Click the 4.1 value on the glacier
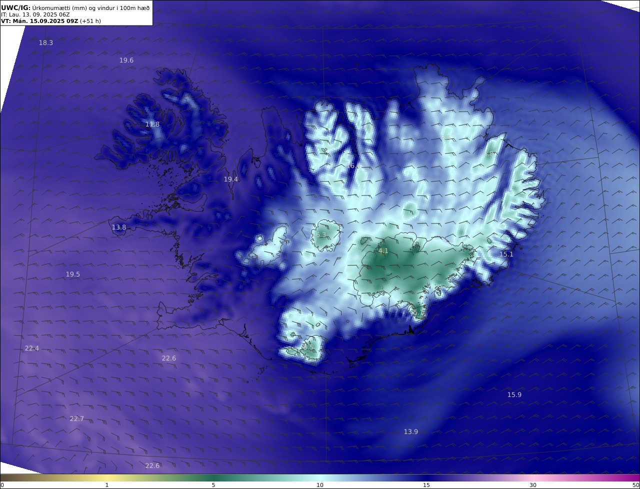640x489 pixels. [x=383, y=250]
